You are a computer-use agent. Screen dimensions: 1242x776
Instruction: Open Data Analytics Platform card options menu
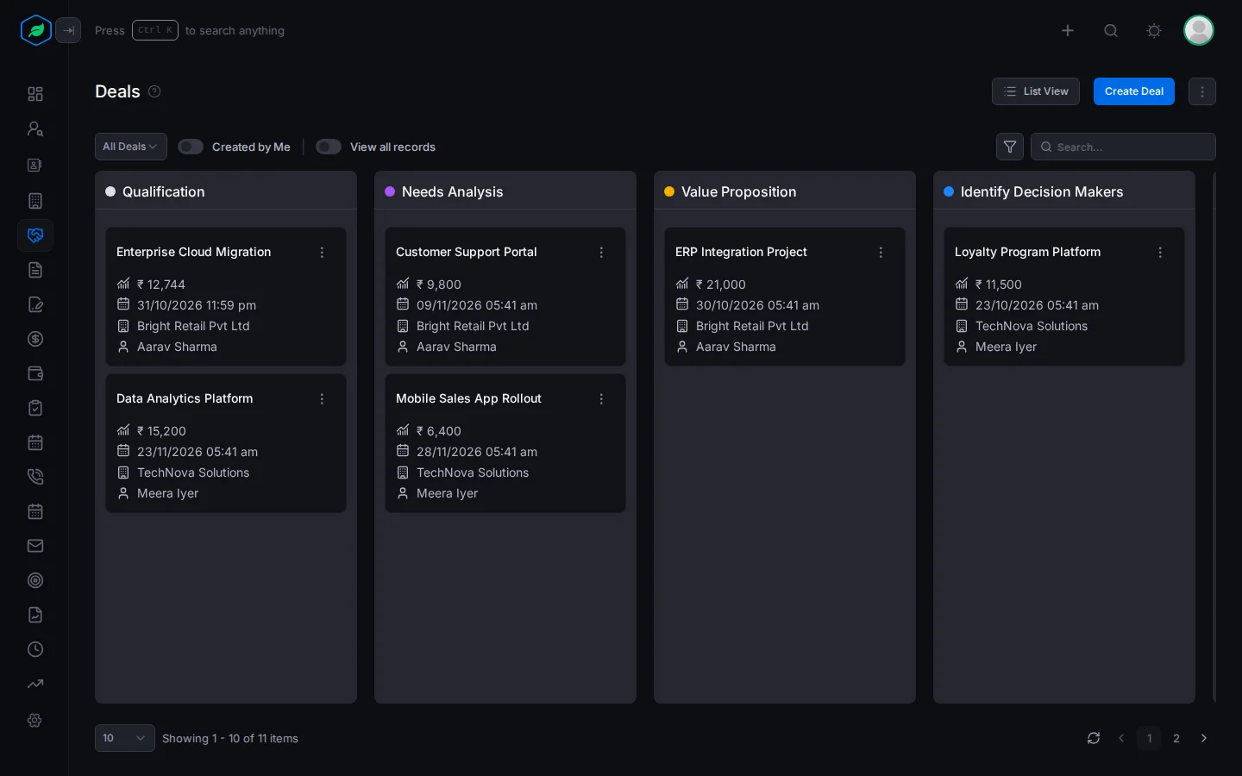point(322,399)
